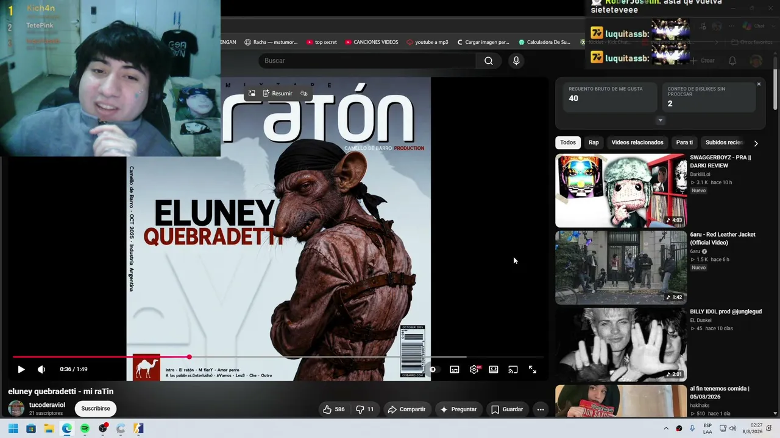This screenshot has height=438, width=780.
Task: Click the system tray volume icon
Action: click(x=732, y=429)
